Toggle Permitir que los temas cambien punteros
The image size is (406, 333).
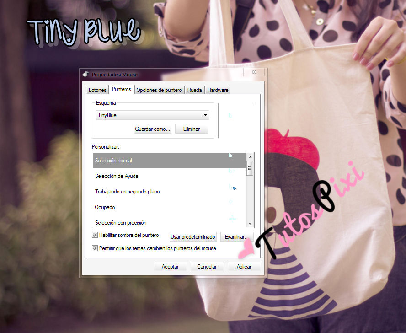95,248
